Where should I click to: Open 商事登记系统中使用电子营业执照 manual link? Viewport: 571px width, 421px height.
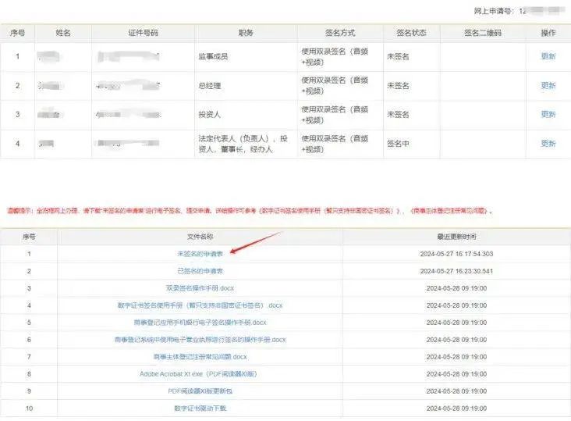coord(200,340)
